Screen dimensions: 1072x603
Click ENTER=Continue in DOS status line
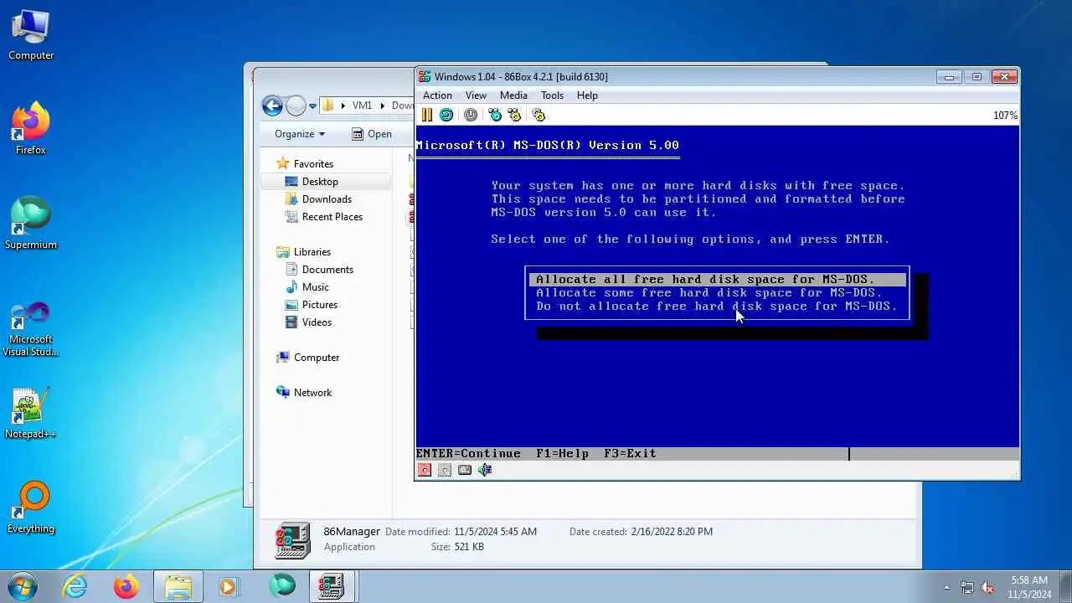468,454
